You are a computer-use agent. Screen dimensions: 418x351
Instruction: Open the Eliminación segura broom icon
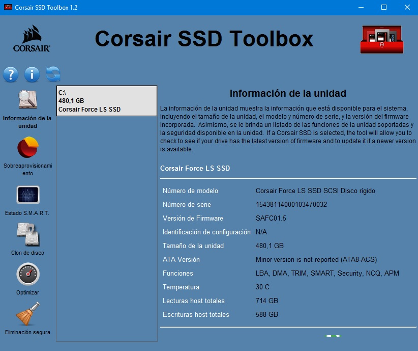(x=27, y=314)
